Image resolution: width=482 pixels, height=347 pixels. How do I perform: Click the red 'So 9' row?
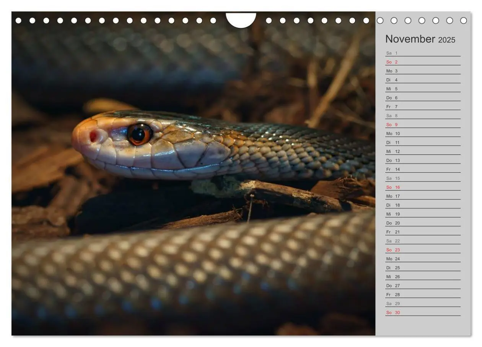[423, 125]
